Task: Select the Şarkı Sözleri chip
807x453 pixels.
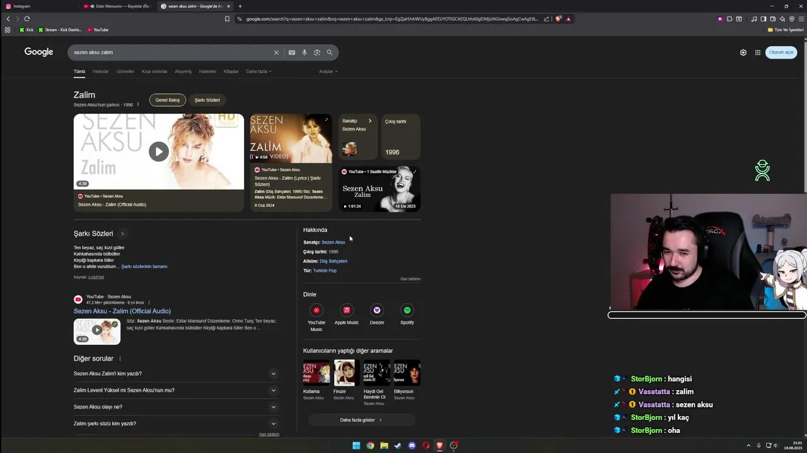Action: tap(207, 100)
